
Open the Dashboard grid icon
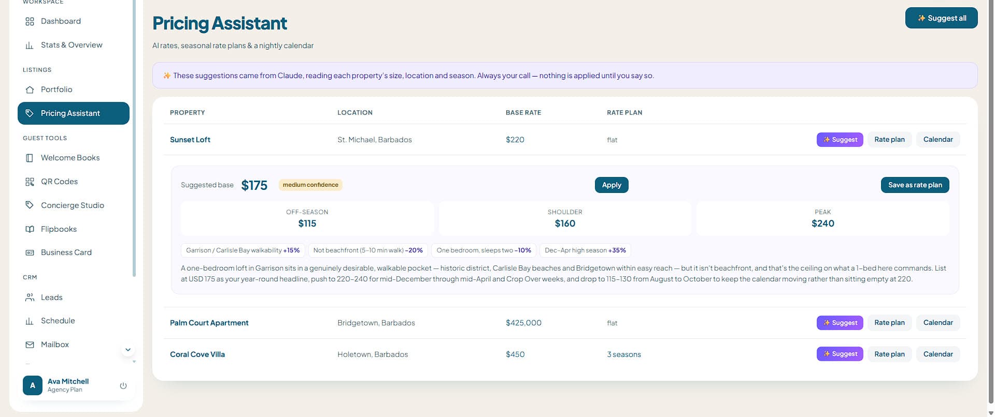point(30,21)
